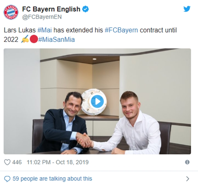Open "59 people are talking about this"

[x=52, y=179]
